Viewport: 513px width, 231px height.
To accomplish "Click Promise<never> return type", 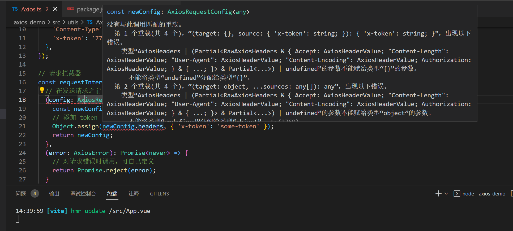I will [x=145, y=153].
